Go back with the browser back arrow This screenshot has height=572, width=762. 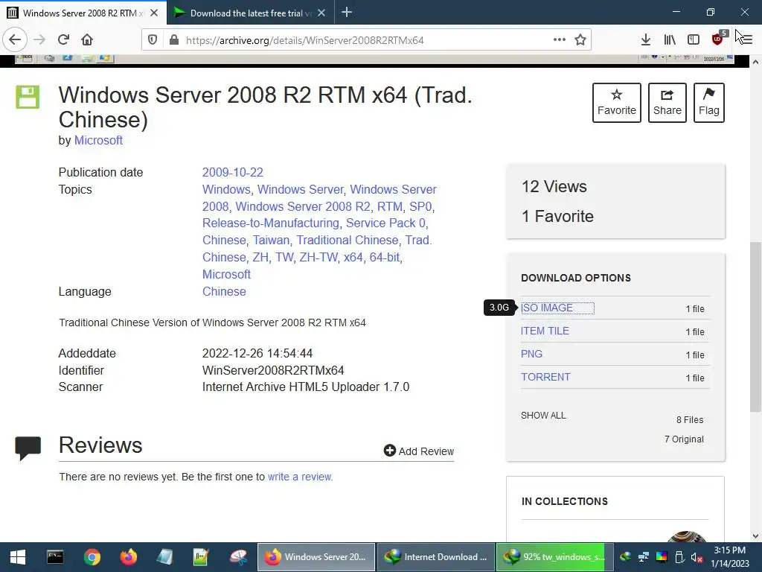[15, 40]
